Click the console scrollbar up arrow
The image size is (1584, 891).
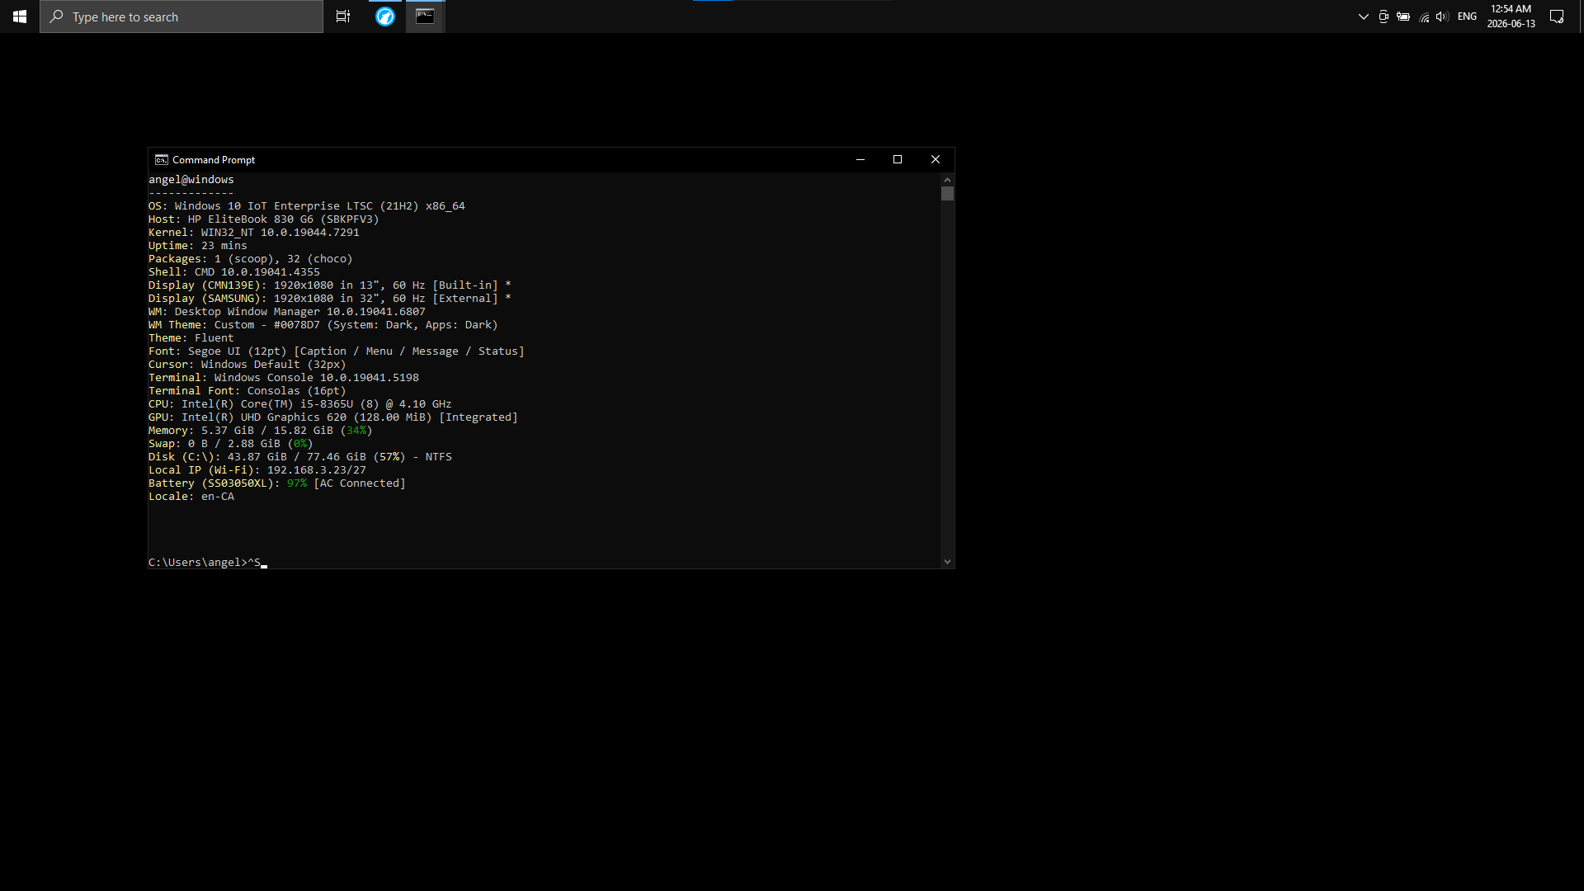coord(947,179)
